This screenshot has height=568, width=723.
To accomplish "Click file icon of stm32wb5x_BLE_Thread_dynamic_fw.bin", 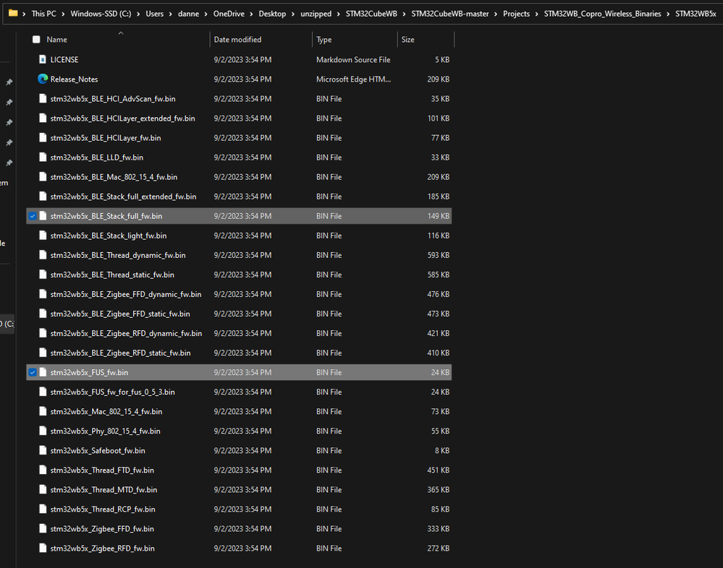I will click(x=43, y=255).
